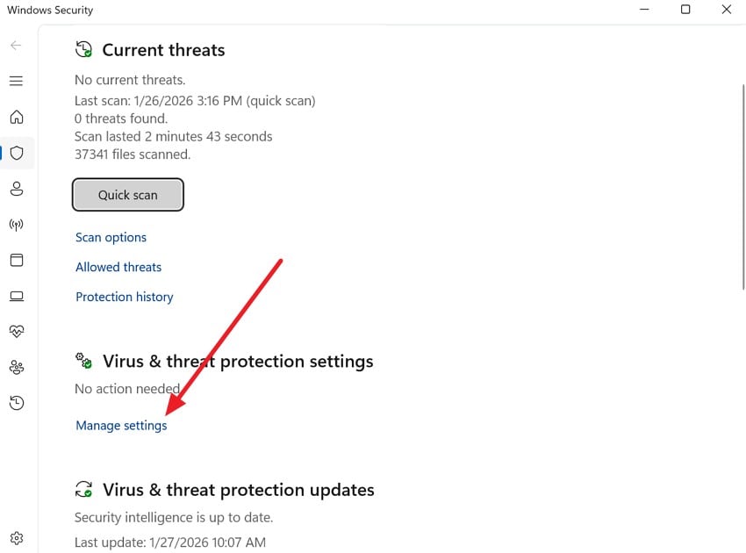Open the Home page via house icon
Screen dimensions: 746x553
[16, 117]
